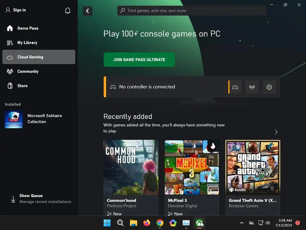
Task: Open Community section
Action: (39, 71)
